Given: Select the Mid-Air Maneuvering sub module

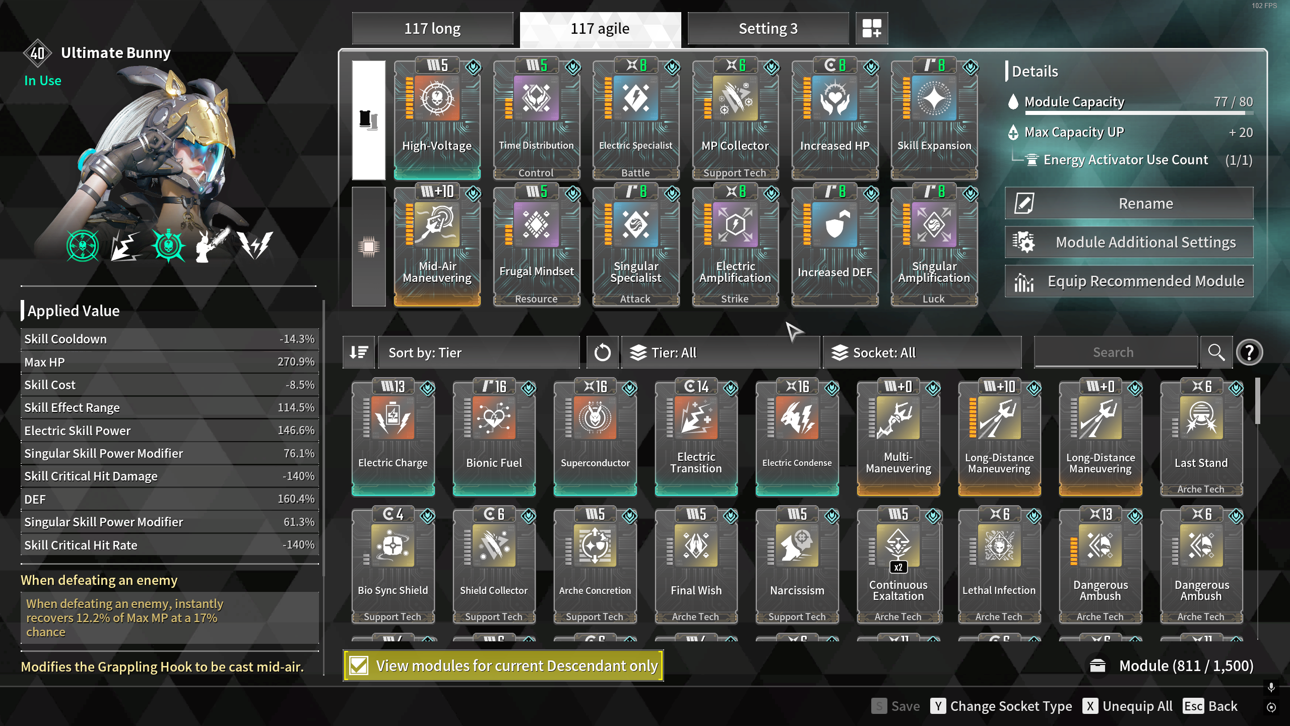Looking at the screenshot, I should pyautogui.click(x=437, y=245).
